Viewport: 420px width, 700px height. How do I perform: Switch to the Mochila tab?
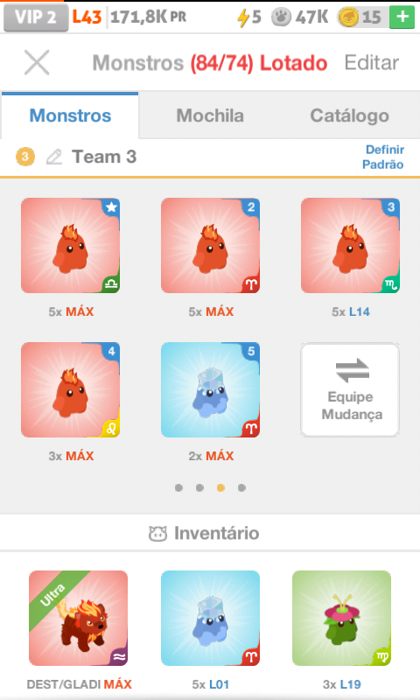pyautogui.click(x=210, y=115)
